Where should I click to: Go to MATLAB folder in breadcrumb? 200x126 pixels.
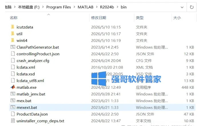85,7
